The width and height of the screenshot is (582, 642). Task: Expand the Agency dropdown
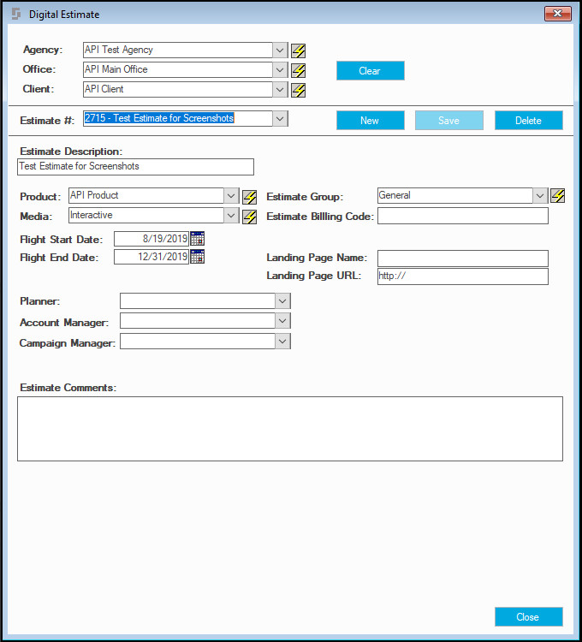coord(280,50)
